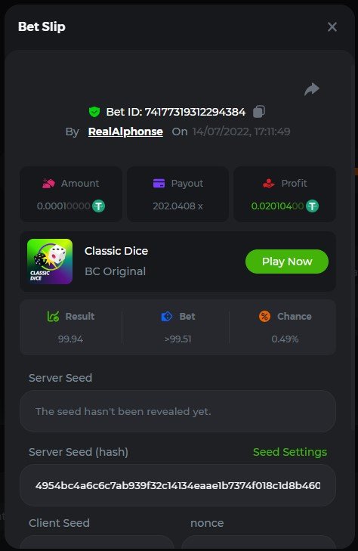The height and width of the screenshot is (551, 358).
Task: Close the Bet Slip dialog
Action: (x=332, y=26)
